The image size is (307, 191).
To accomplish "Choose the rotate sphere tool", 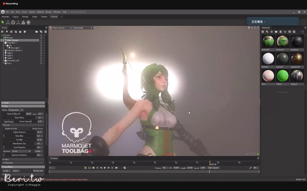I will [x=13, y=22].
